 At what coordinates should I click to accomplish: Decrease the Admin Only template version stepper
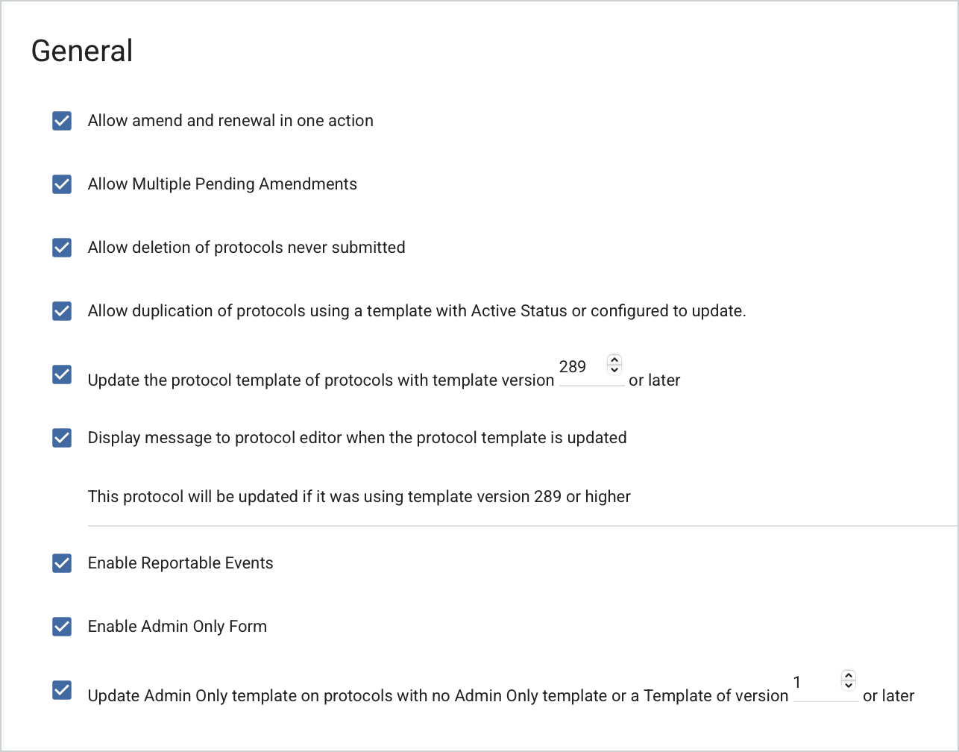[848, 685]
